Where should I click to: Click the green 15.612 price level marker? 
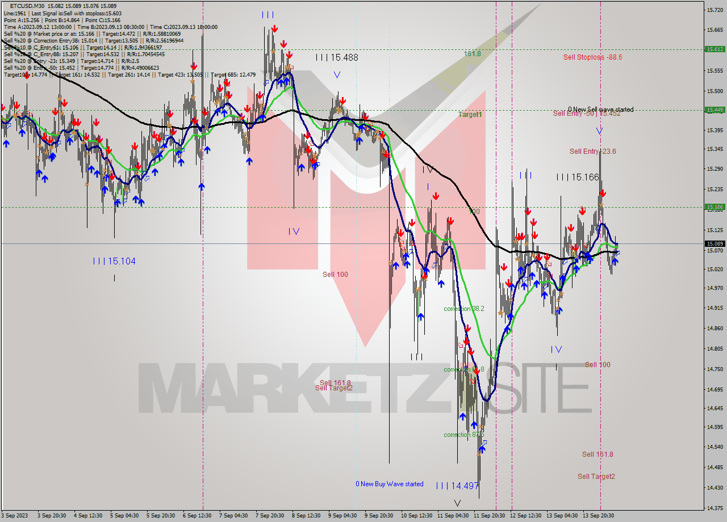(715, 49)
